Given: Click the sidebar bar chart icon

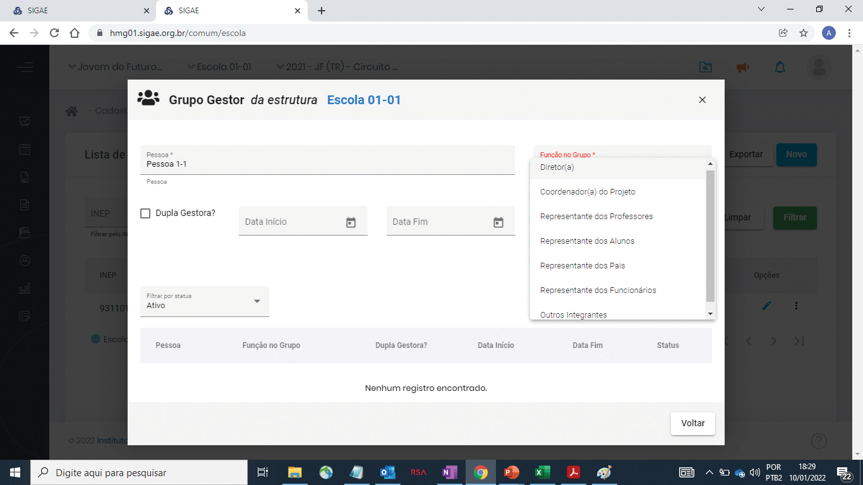Looking at the screenshot, I should 25,289.
